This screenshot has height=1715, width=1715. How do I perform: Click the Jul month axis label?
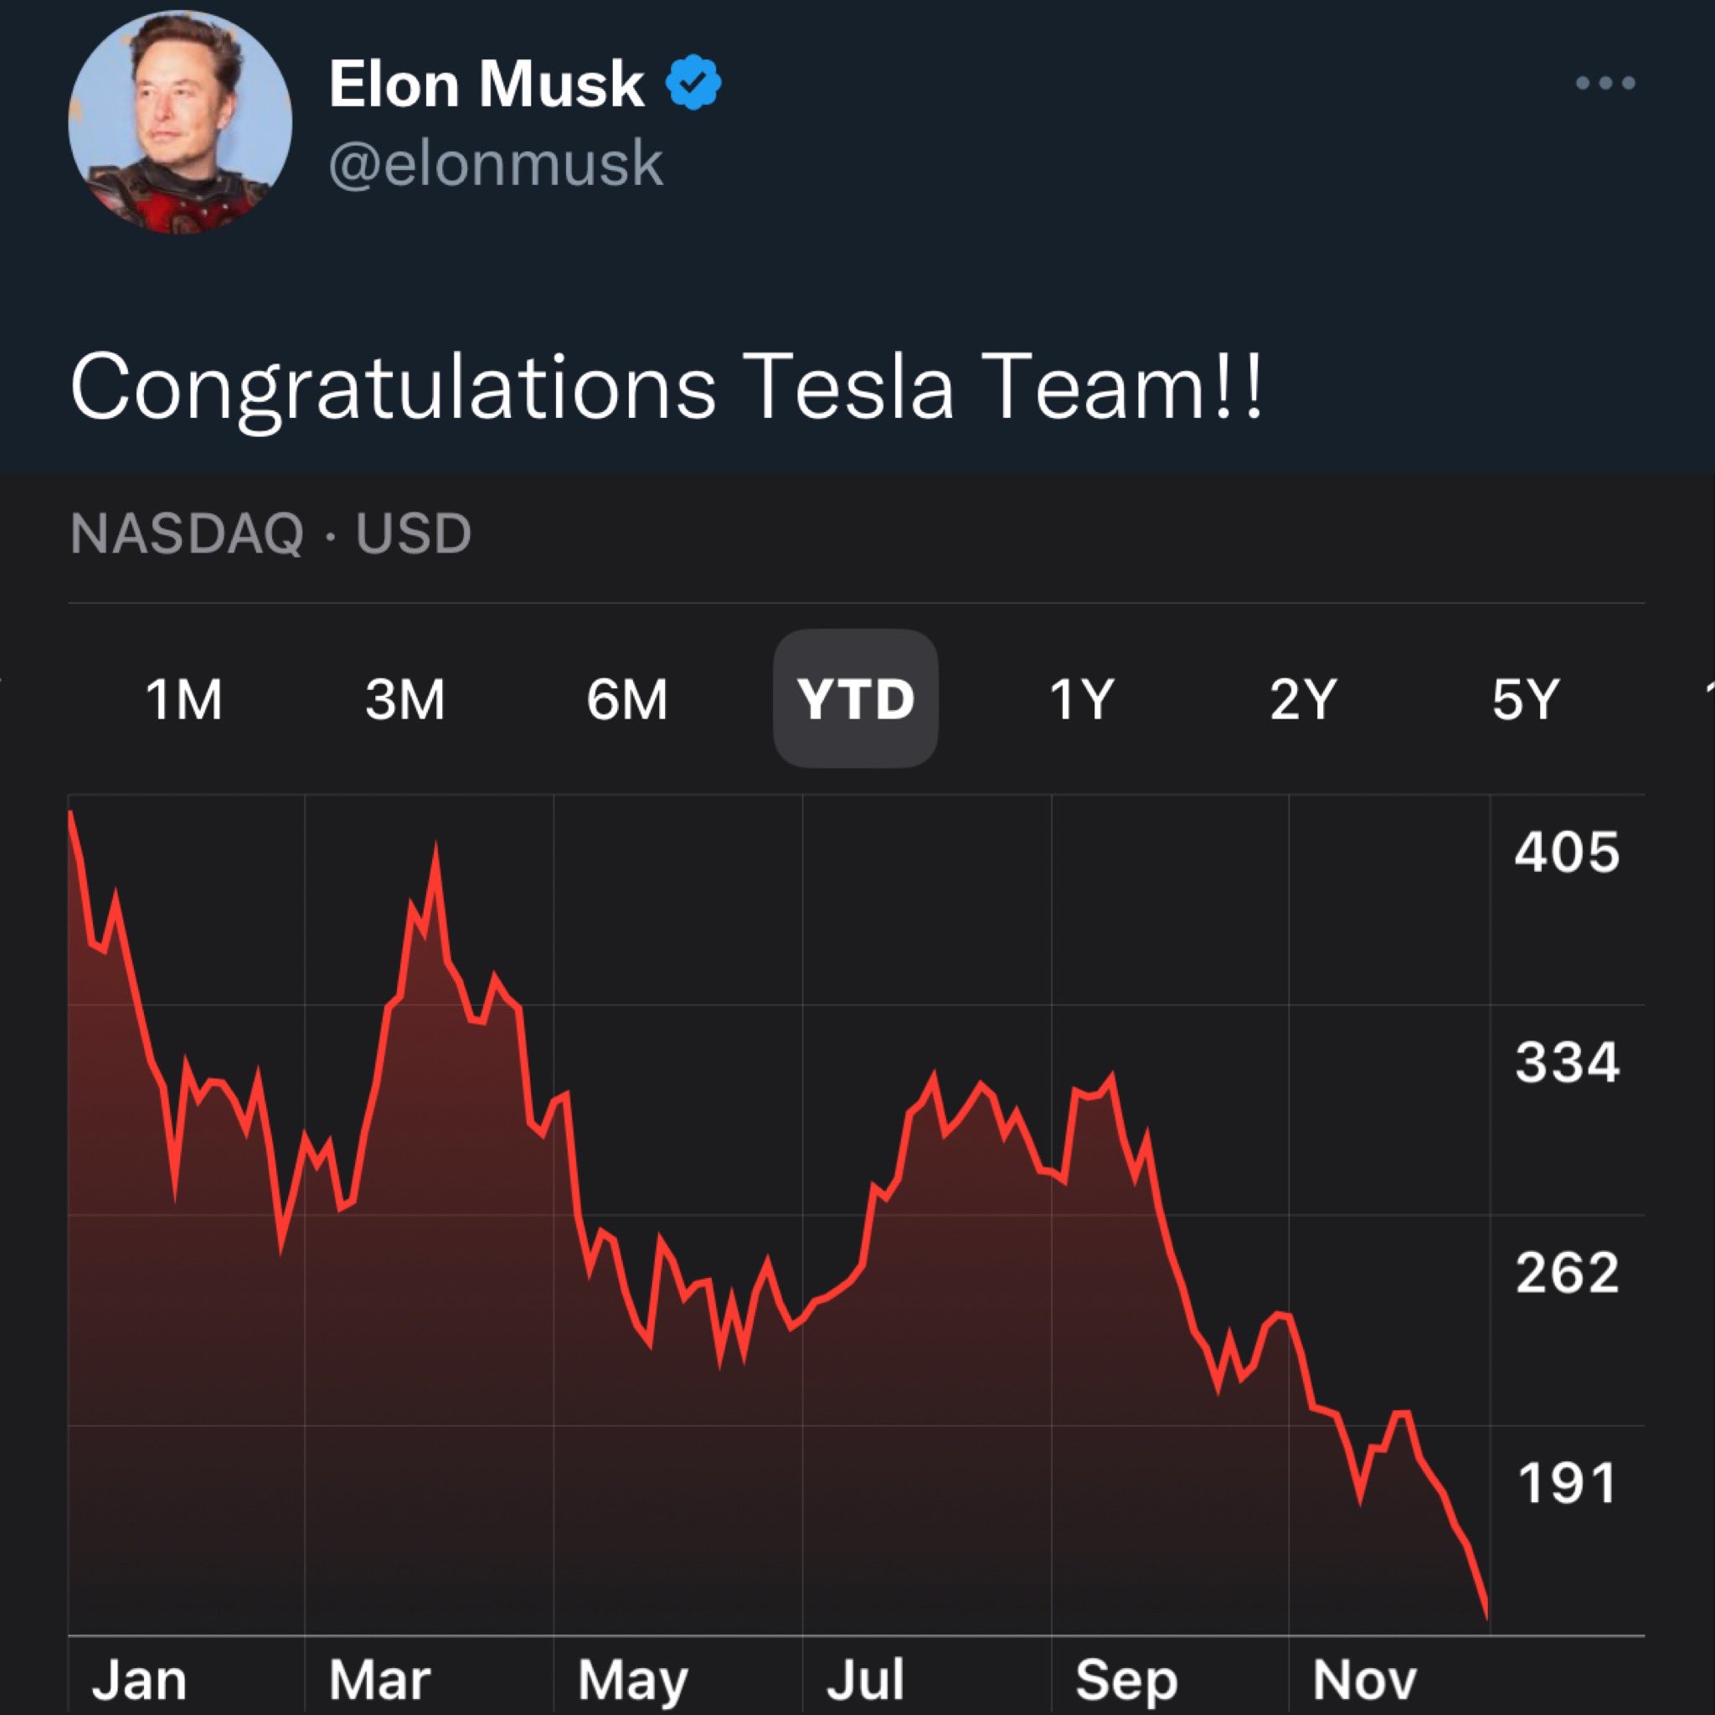(x=866, y=1680)
